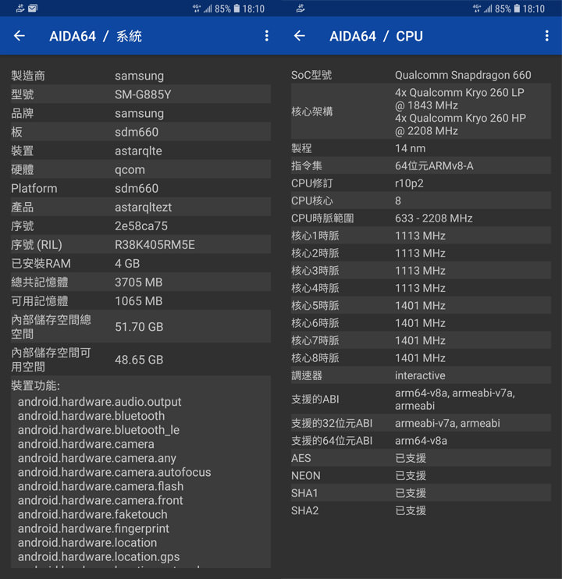The height and width of the screenshot is (579, 562).
Task: Select installed RAM value 4 GB
Action: pyautogui.click(x=127, y=264)
